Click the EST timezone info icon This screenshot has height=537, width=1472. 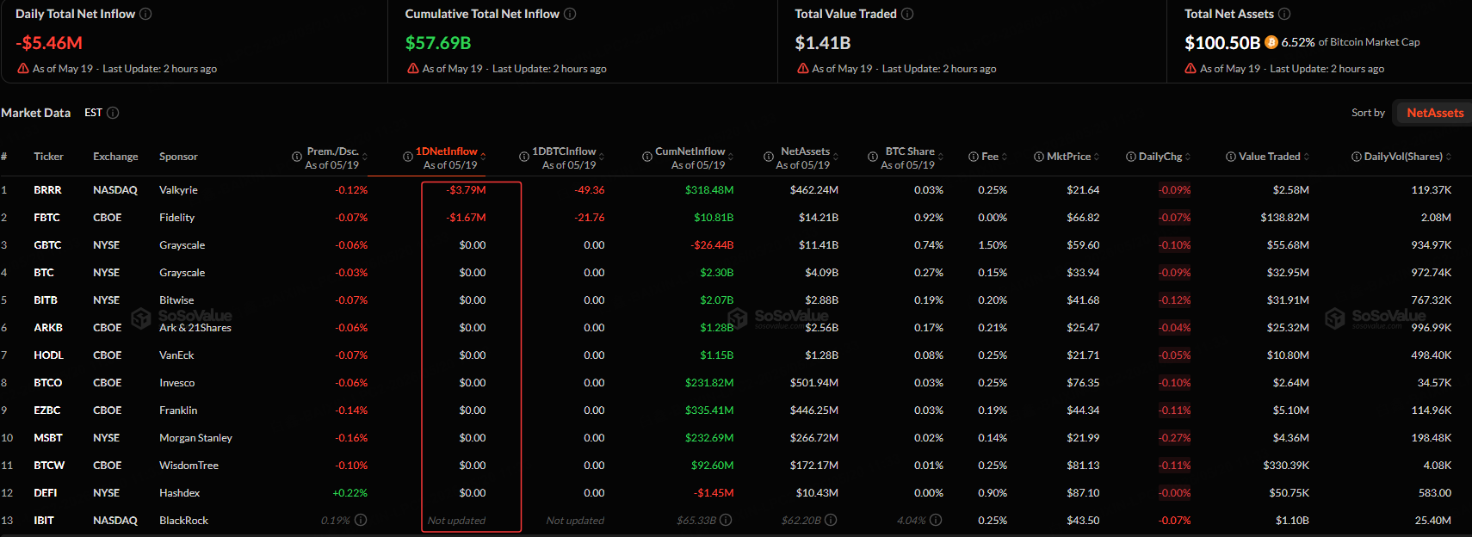pos(113,113)
